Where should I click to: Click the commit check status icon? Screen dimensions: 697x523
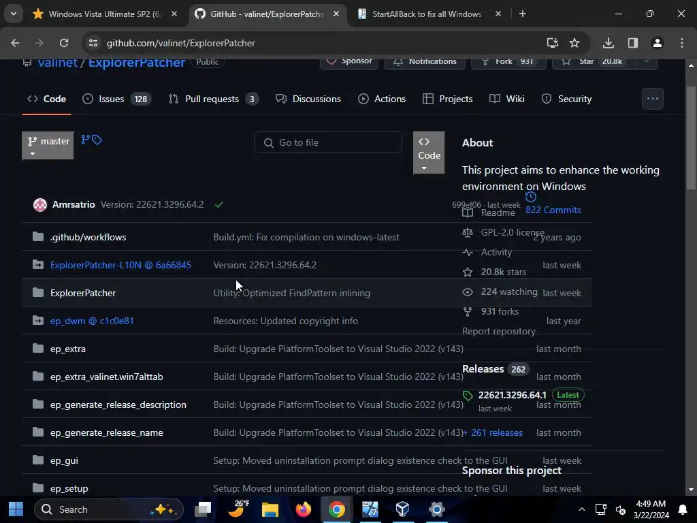(x=218, y=204)
